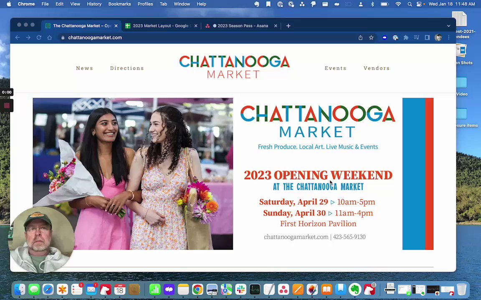Viewport: 481px width, 300px height.
Task: Click the presenter webcam bubble
Action: (x=41, y=240)
